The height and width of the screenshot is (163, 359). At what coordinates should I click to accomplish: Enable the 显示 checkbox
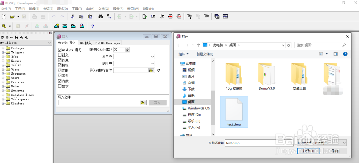click(x=60, y=86)
